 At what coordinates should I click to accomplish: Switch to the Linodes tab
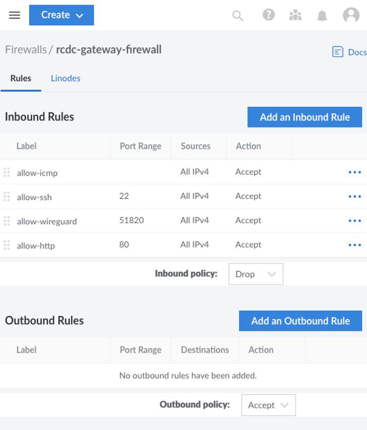coord(65,78)
